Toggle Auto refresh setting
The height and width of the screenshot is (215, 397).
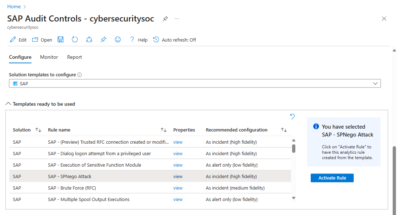pyautogui.click(x=174, y=39)
